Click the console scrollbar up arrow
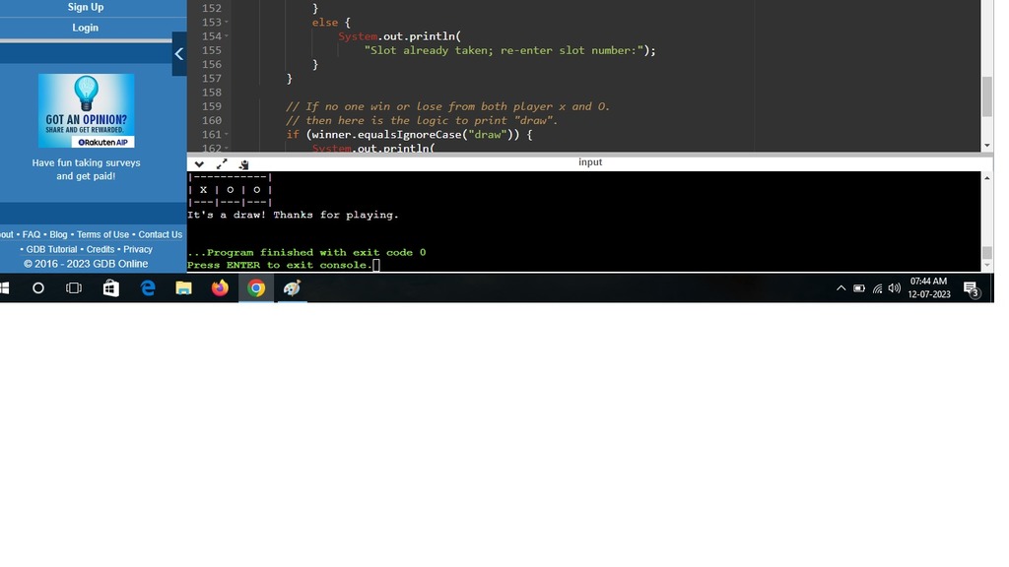 (x=986, y=178)
